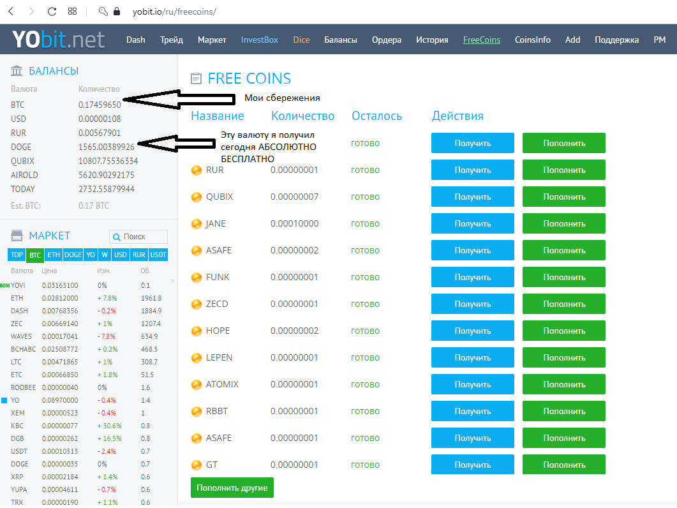This screenshot has width=677, height=508.
Task: Click into the market Поиск search field
Action: coord(138,237)
